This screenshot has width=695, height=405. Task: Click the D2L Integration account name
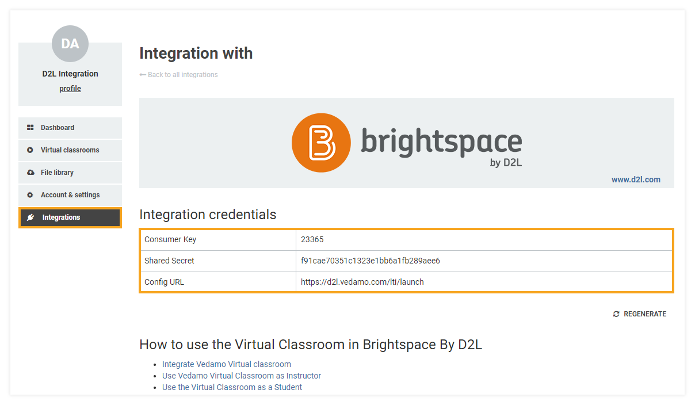point(70,74)
